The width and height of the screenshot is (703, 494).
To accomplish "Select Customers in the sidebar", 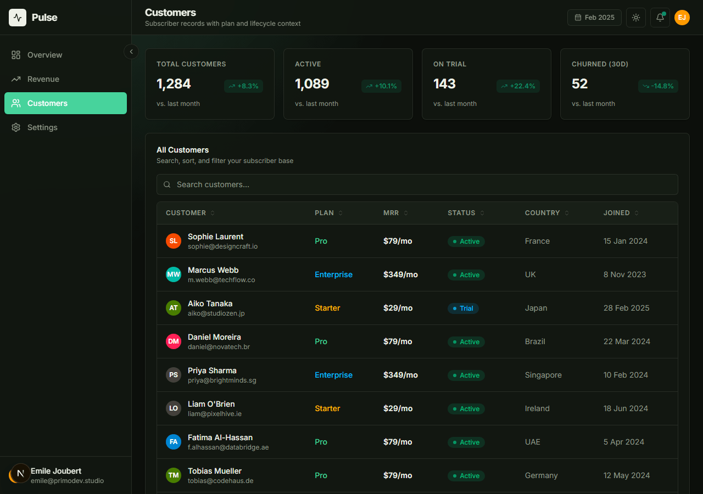I will 65,103.
